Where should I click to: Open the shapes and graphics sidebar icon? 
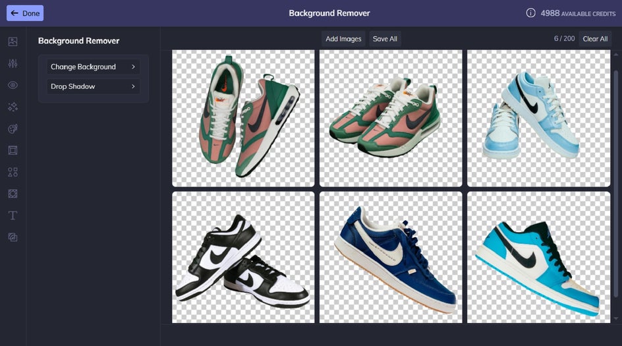(13, 172)
